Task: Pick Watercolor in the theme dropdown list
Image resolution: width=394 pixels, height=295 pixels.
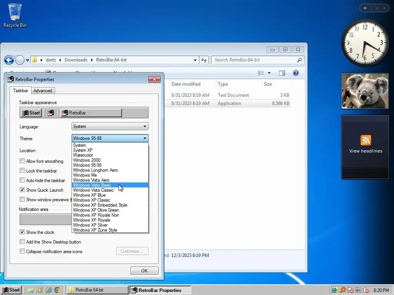Action: (x=110, y=155)
